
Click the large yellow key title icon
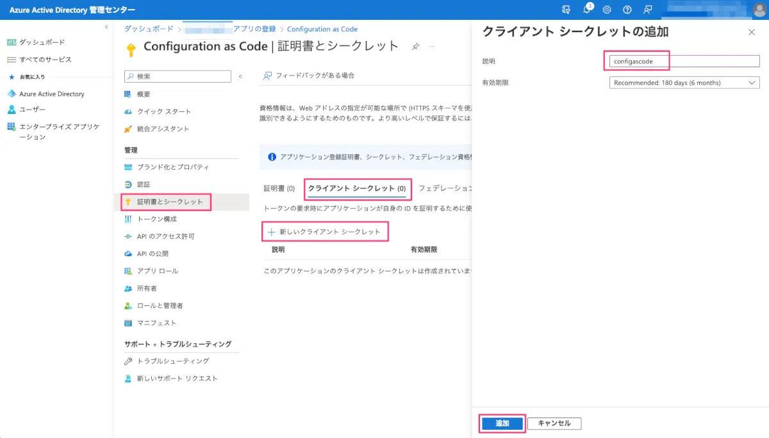131,50
